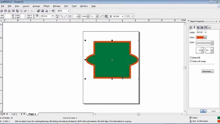This screenshot has width=220, height=124.
Task: Click the upper mirror button
Action: [x=57, y=15]
